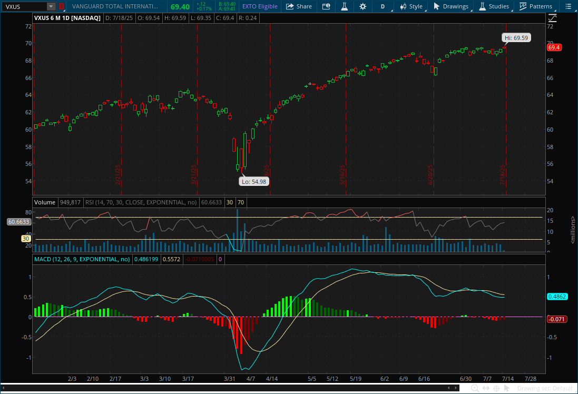Click the 5/16/25 vertical date marker
578x394 pixels.
coord(342,175)
